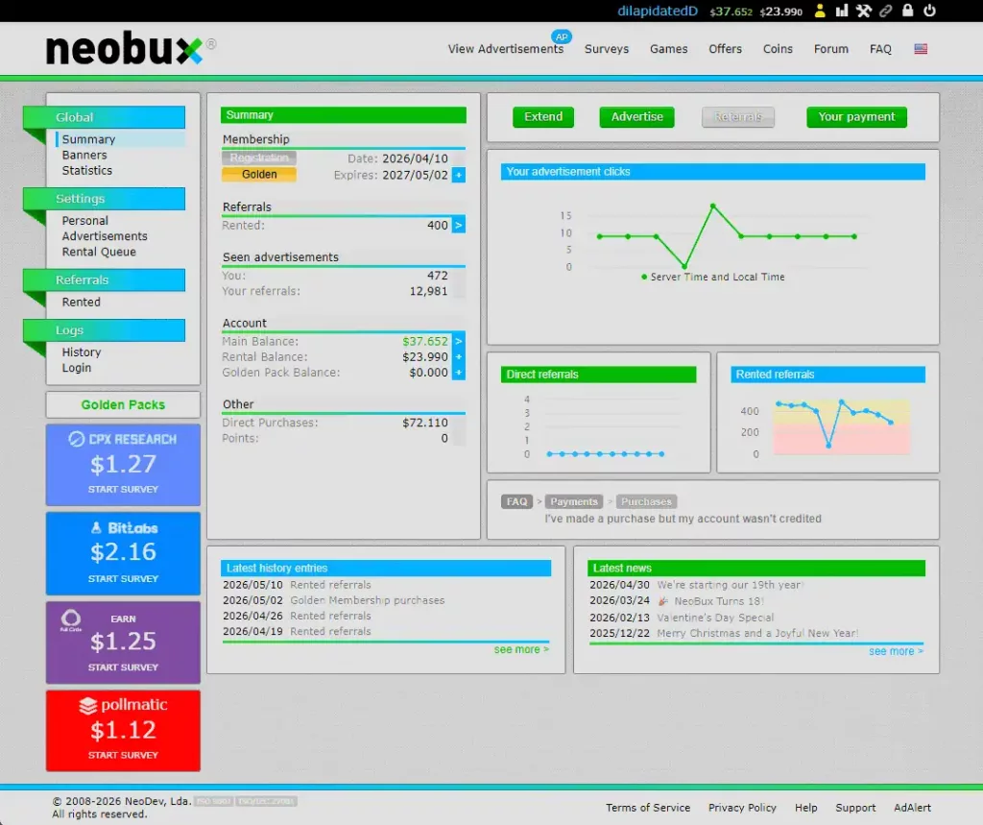The height and width of the screenshot is (825, 983).
Task: Open news Merry Christmas and Joyful New Year
Action: [758, 633]
